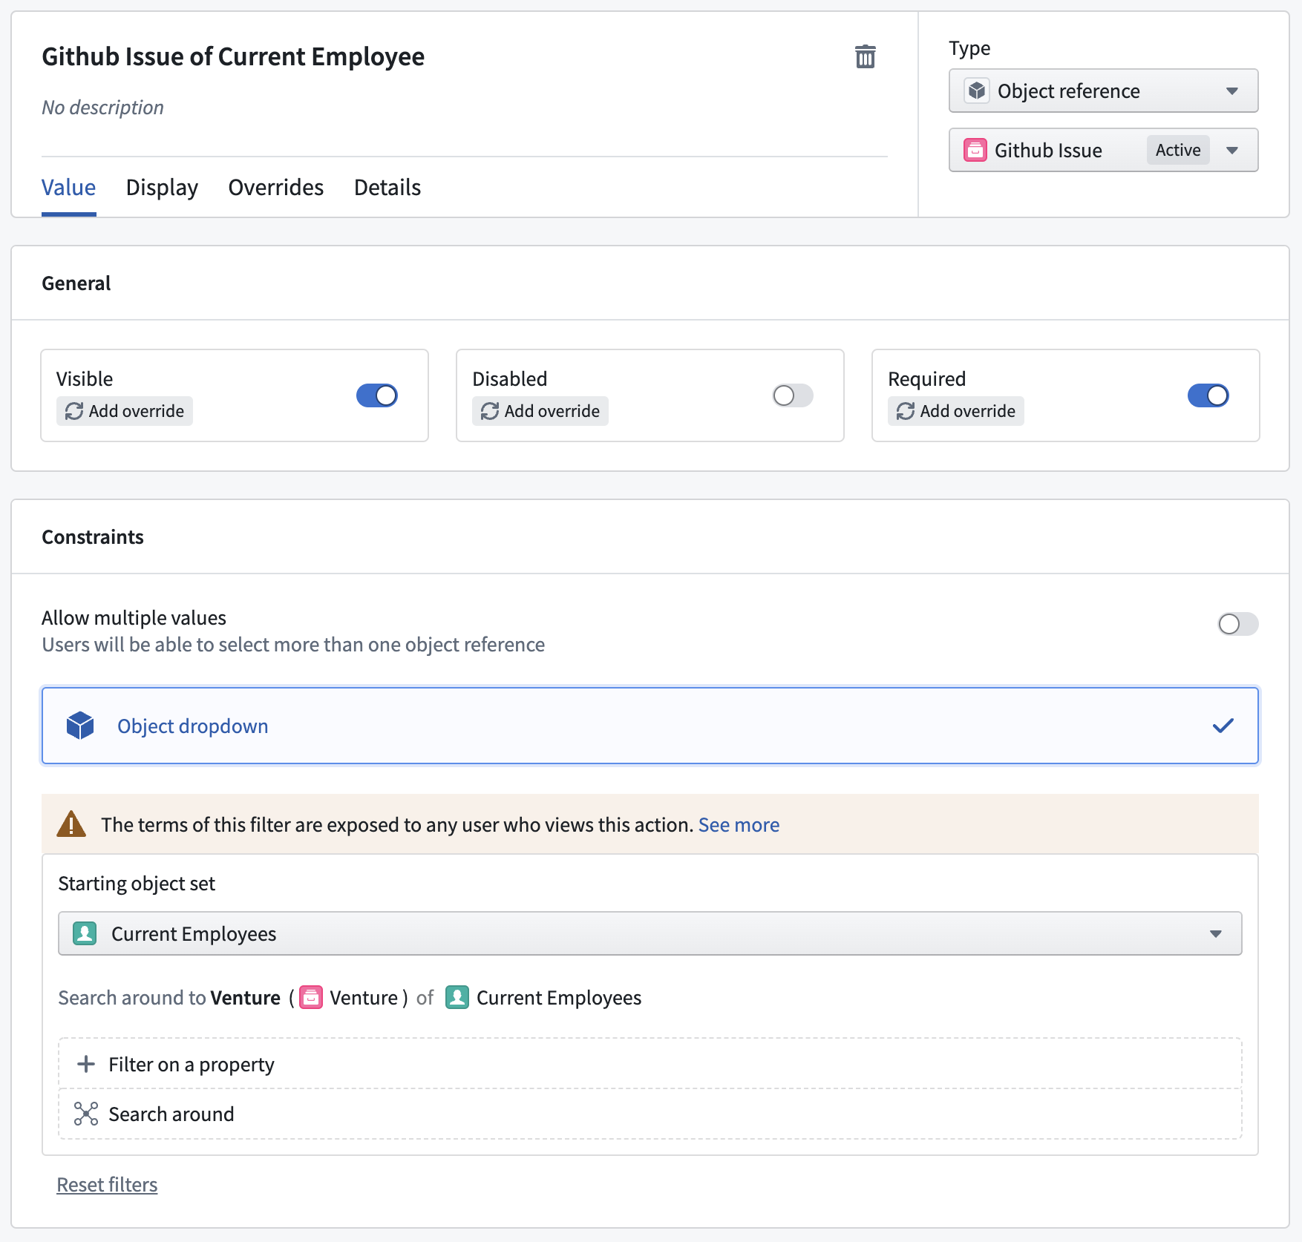Image resolution: width=1302 pixels, height=1242 pixels.
Task: Go to the Overrides tab
Action: (x=276, y=188)
